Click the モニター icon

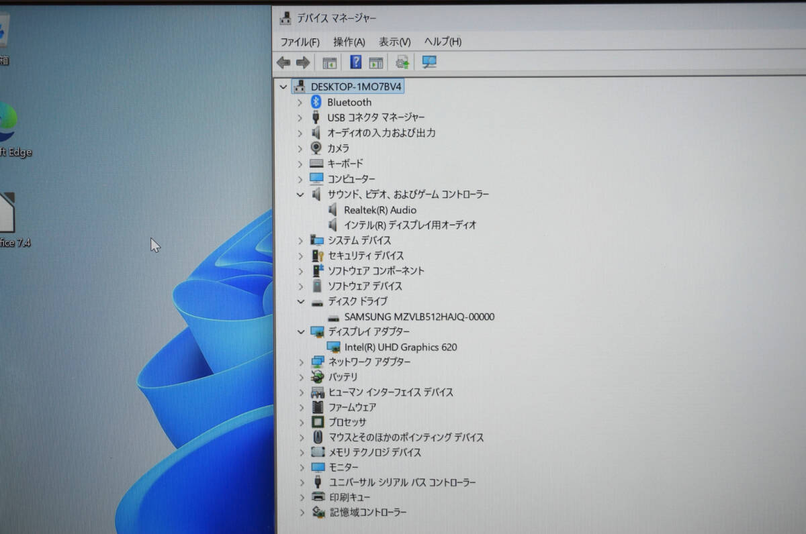pos(318,467)
